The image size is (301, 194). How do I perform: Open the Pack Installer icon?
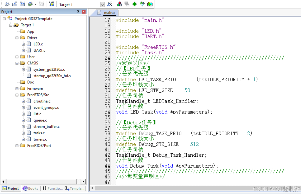pos(150,4)
